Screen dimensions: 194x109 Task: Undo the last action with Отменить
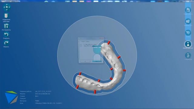coord(6,35)
